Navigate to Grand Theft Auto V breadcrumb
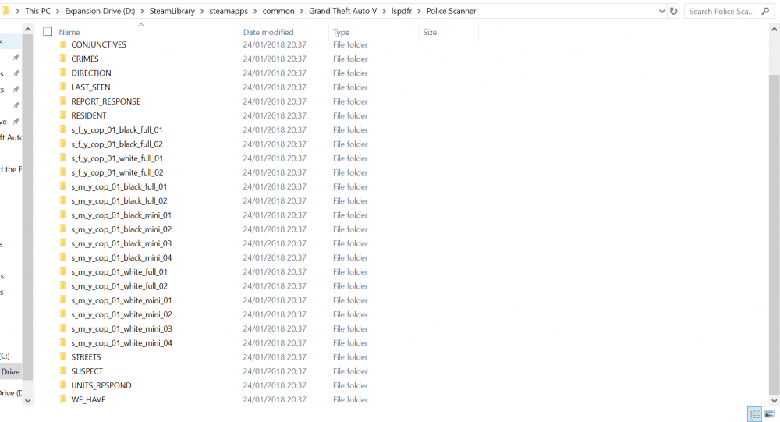The height and width of the screenshot is (422, 780). pos(342,11)
